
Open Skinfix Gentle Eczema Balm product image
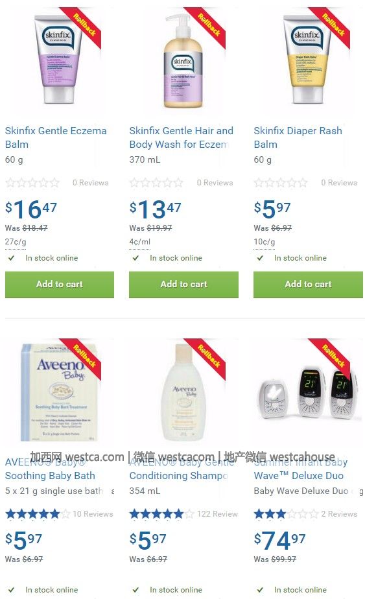pos(59,59)
